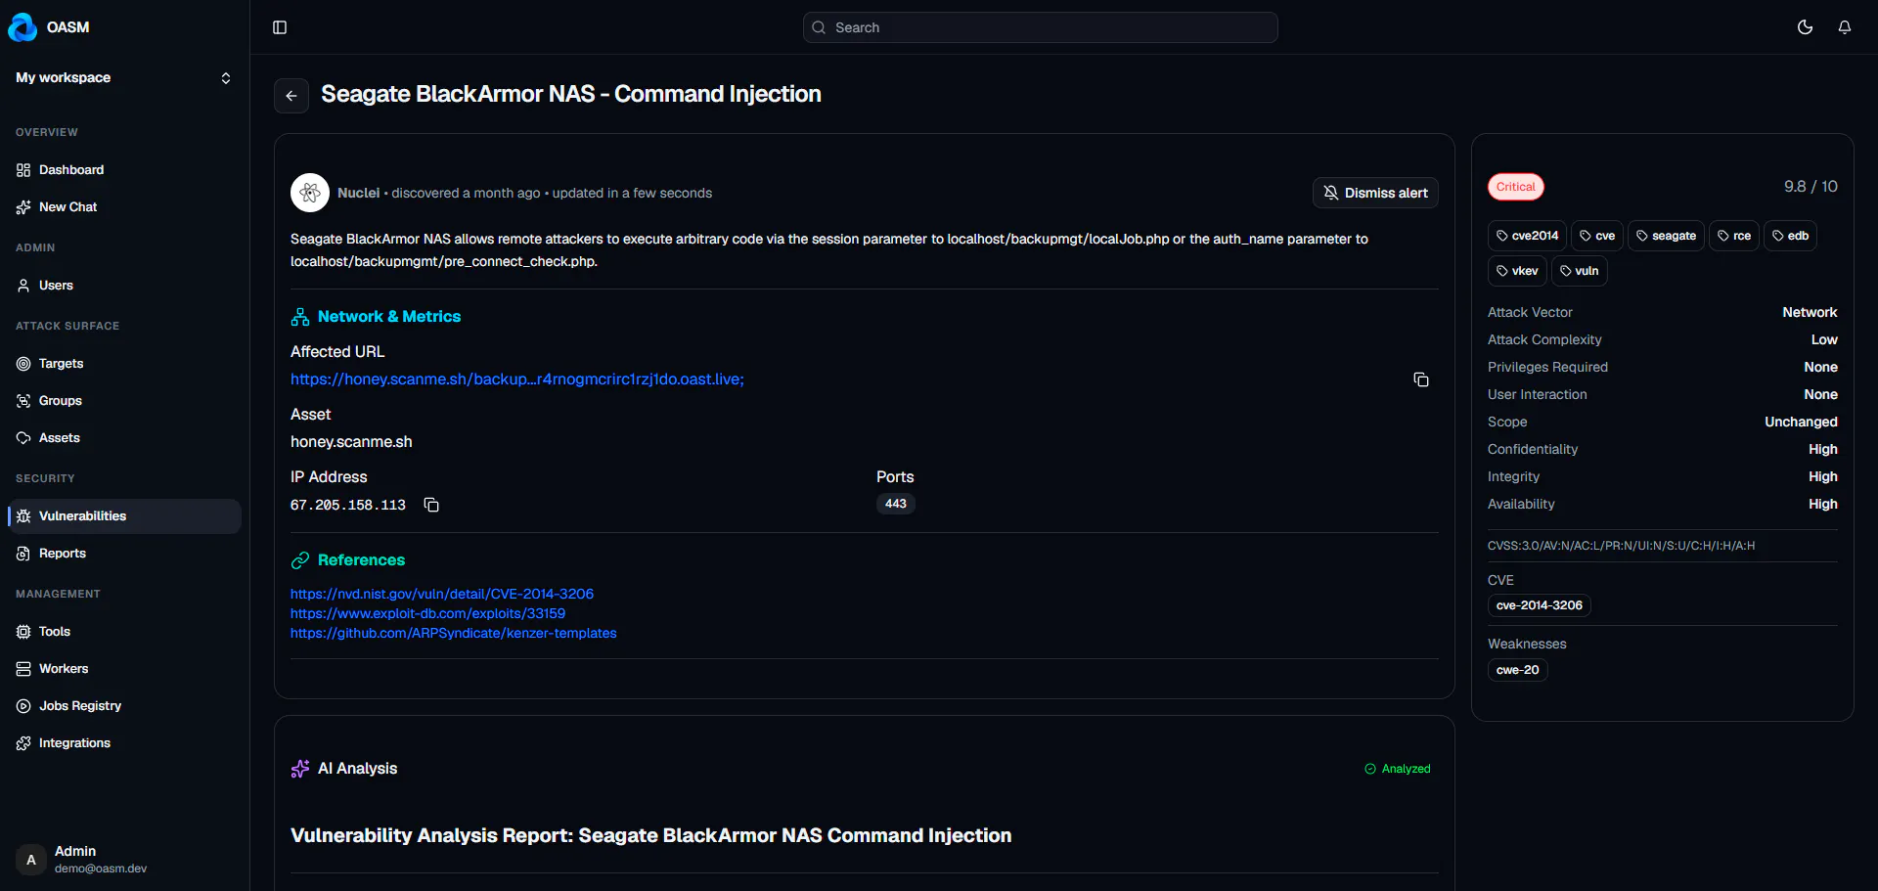Dismiss this vulnerability alert
Viewport: 1878px width, 891px height.
click(x=1375, y=193)
